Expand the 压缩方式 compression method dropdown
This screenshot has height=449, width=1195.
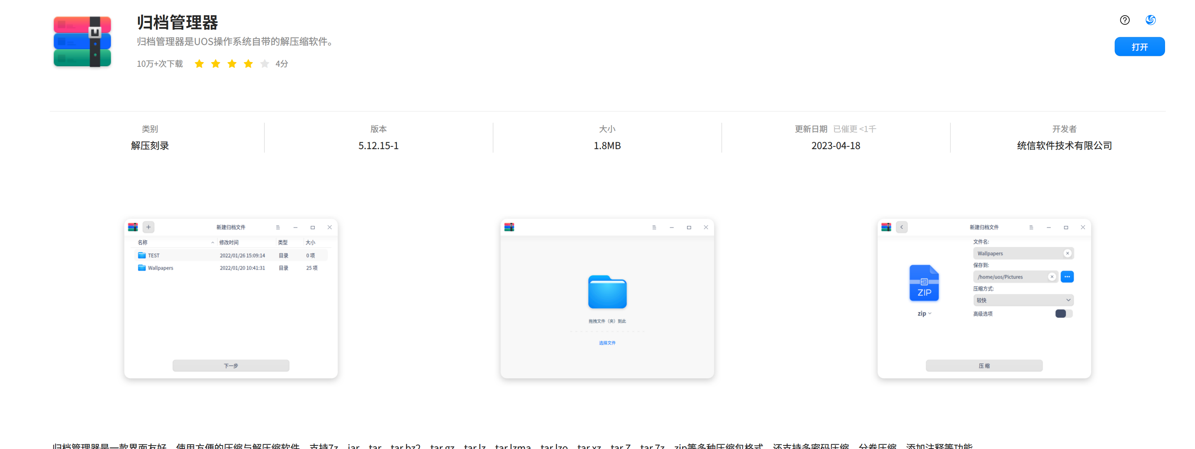pos(1023,300)
